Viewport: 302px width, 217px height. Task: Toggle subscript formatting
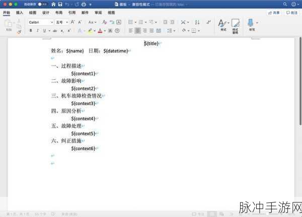coord(62,31)
